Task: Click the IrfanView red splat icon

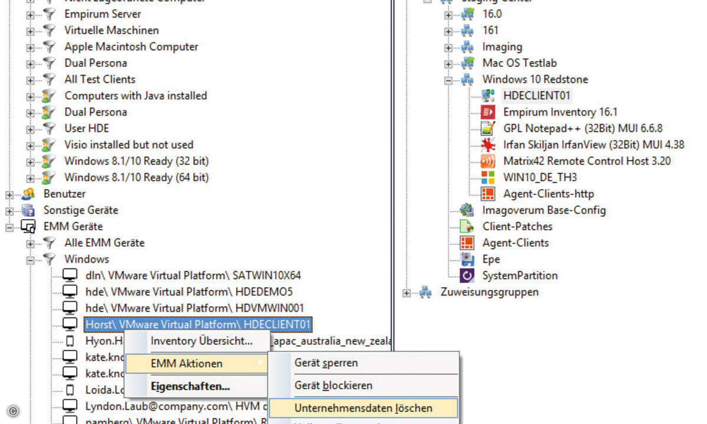Action: (x=488, y=144)
